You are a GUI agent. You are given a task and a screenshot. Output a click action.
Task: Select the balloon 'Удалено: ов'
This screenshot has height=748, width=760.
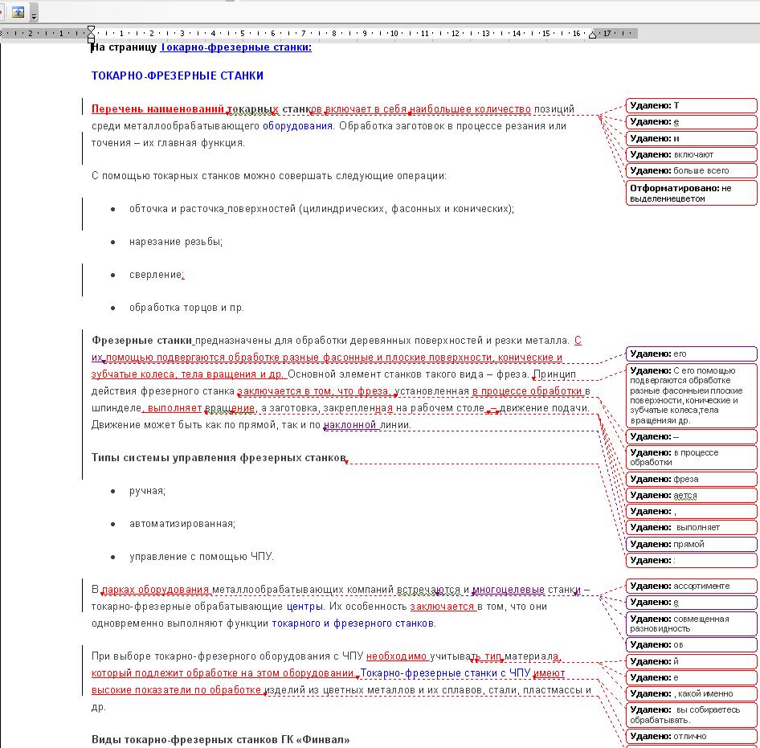[691, 644]
